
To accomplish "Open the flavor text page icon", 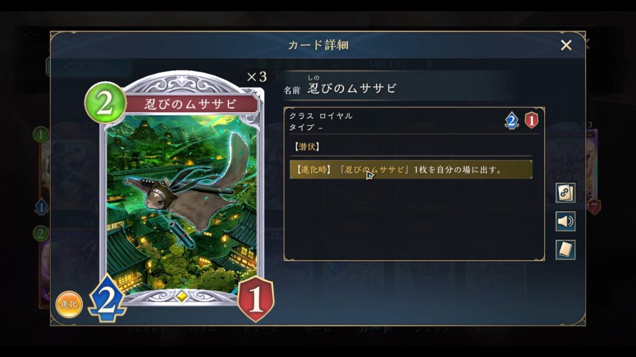I will pos(565,249).
